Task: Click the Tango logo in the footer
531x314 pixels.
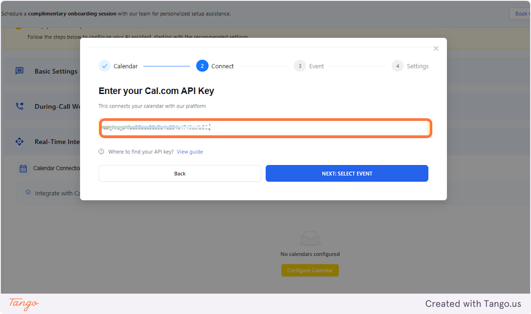Action: [x=23, y=304]
